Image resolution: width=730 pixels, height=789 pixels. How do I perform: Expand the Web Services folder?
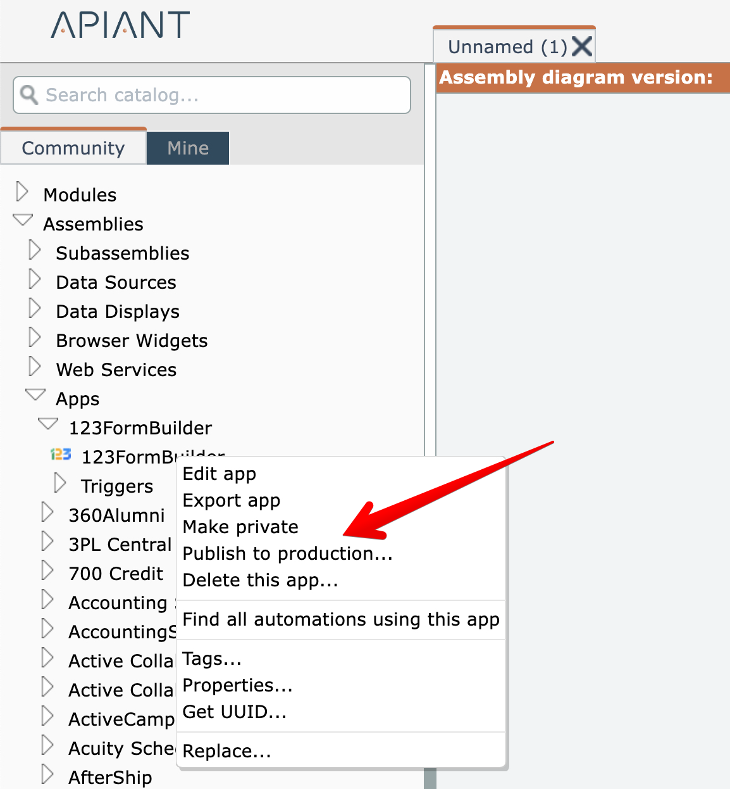[x=35, y=367]
